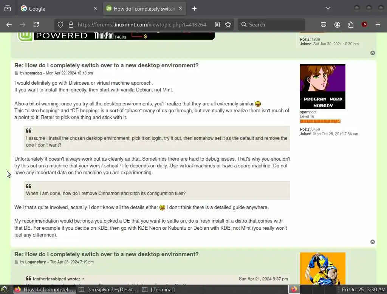Expand the list all tabs chevron

[328, 9]
